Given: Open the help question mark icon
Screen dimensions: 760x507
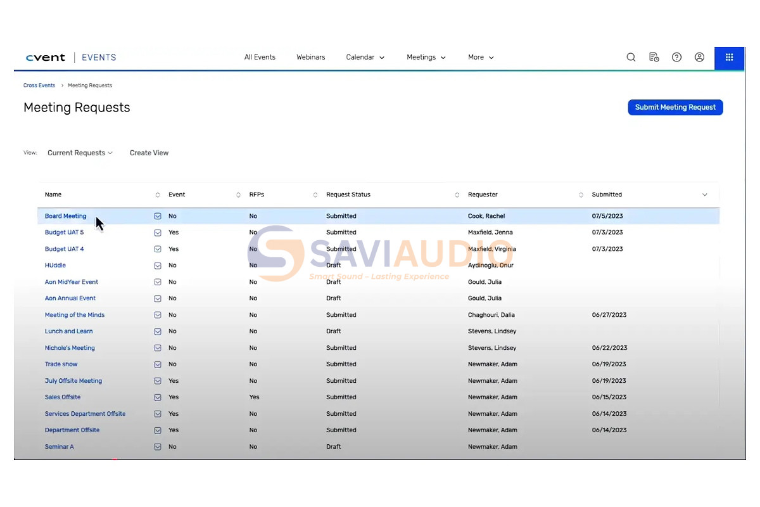Looking at the screenshot, I should pos(677,57).
